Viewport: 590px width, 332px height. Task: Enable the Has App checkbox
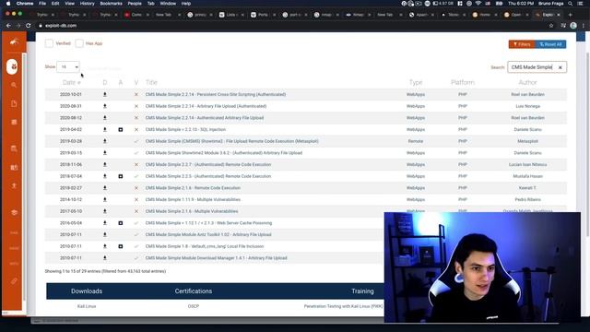coord(79,43)
